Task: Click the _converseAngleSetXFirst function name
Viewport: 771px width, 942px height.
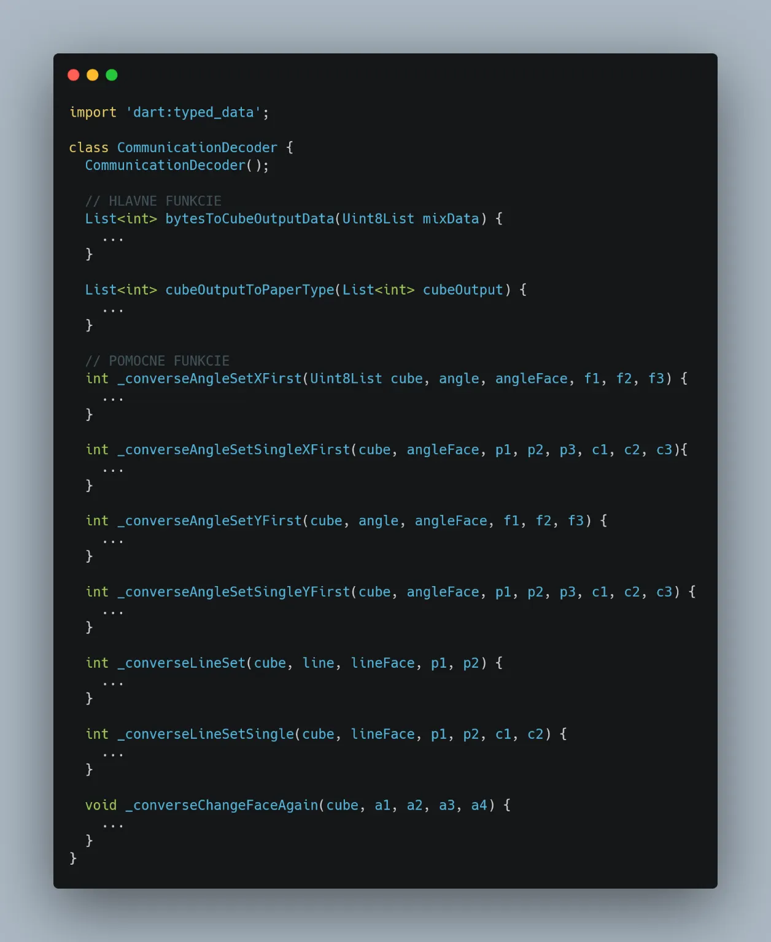Action: tap(209, 379)
